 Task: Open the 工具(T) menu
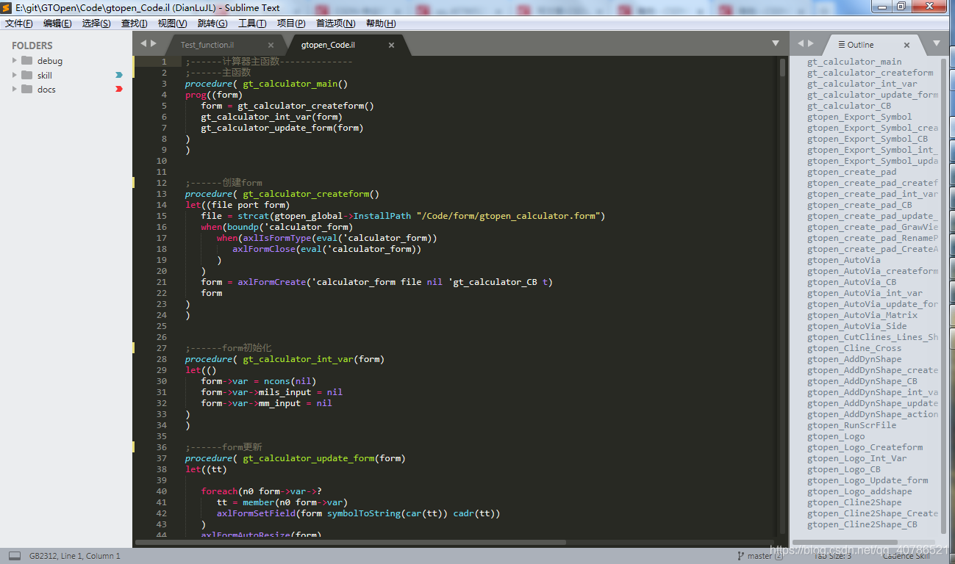(x=252, y=23)
